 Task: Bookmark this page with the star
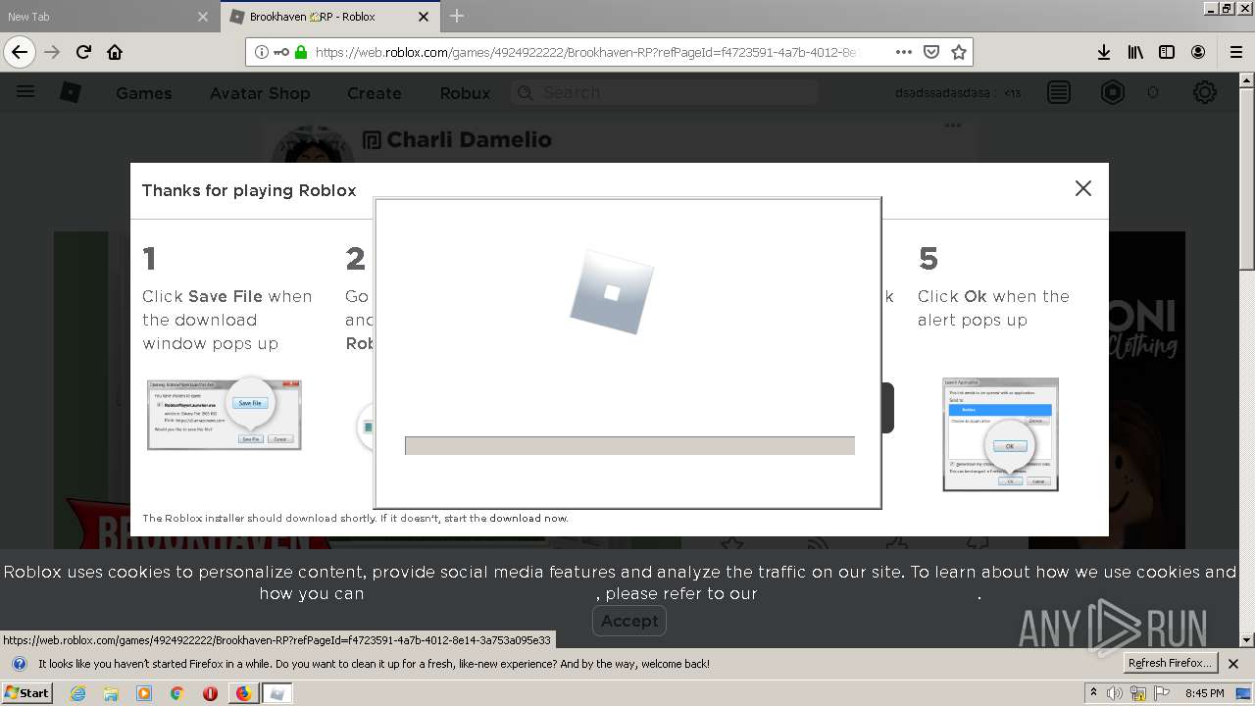pyautogui.click(x=959, y=52)
